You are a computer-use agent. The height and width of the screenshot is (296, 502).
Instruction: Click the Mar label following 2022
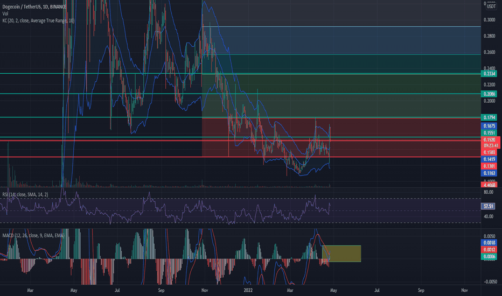[x=290, y=291]
